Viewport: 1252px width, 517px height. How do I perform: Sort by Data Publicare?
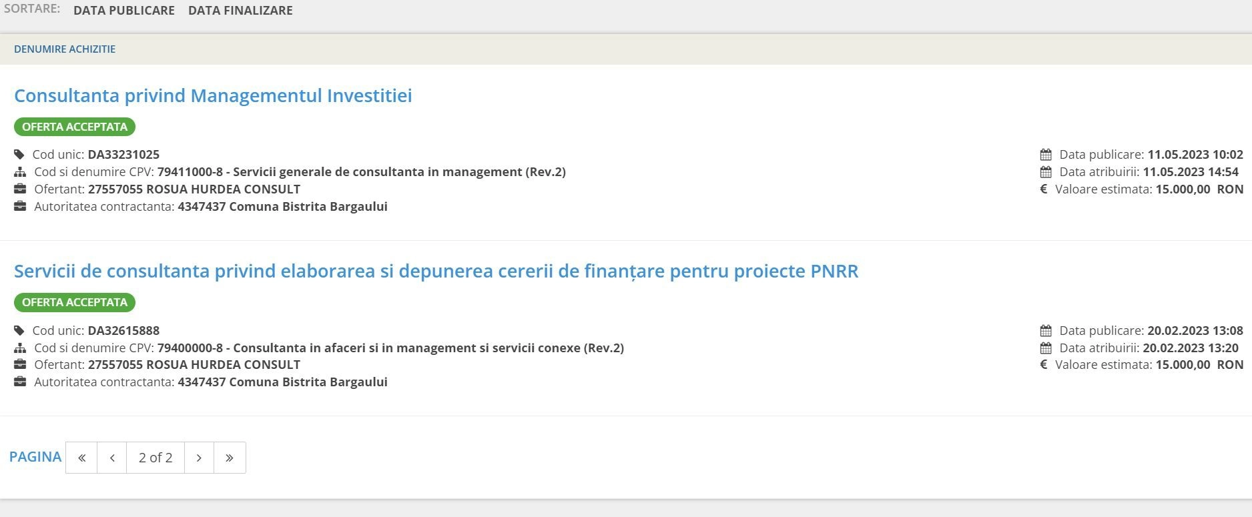(x=124, y=11)
